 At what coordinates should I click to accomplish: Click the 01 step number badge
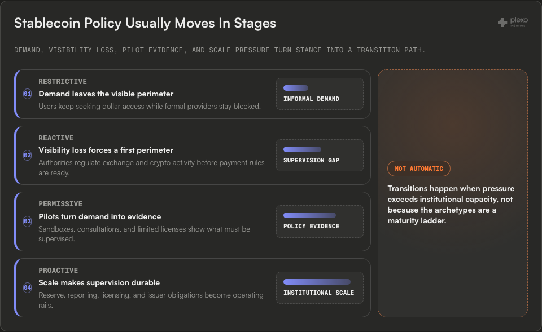27,94
